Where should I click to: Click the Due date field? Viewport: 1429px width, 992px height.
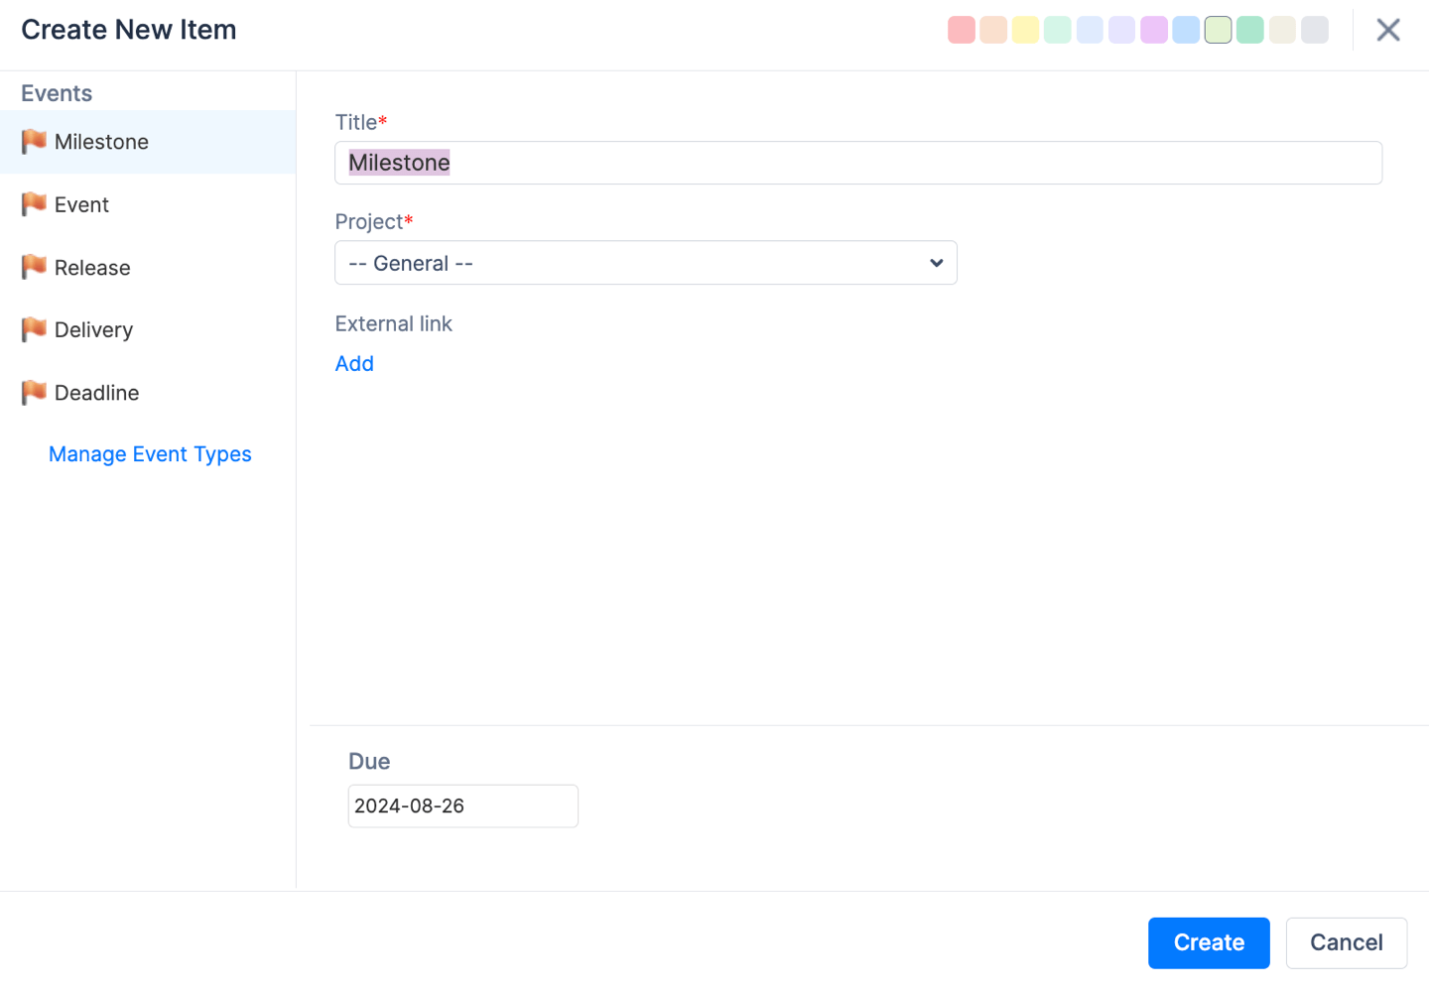coord(462,806)
